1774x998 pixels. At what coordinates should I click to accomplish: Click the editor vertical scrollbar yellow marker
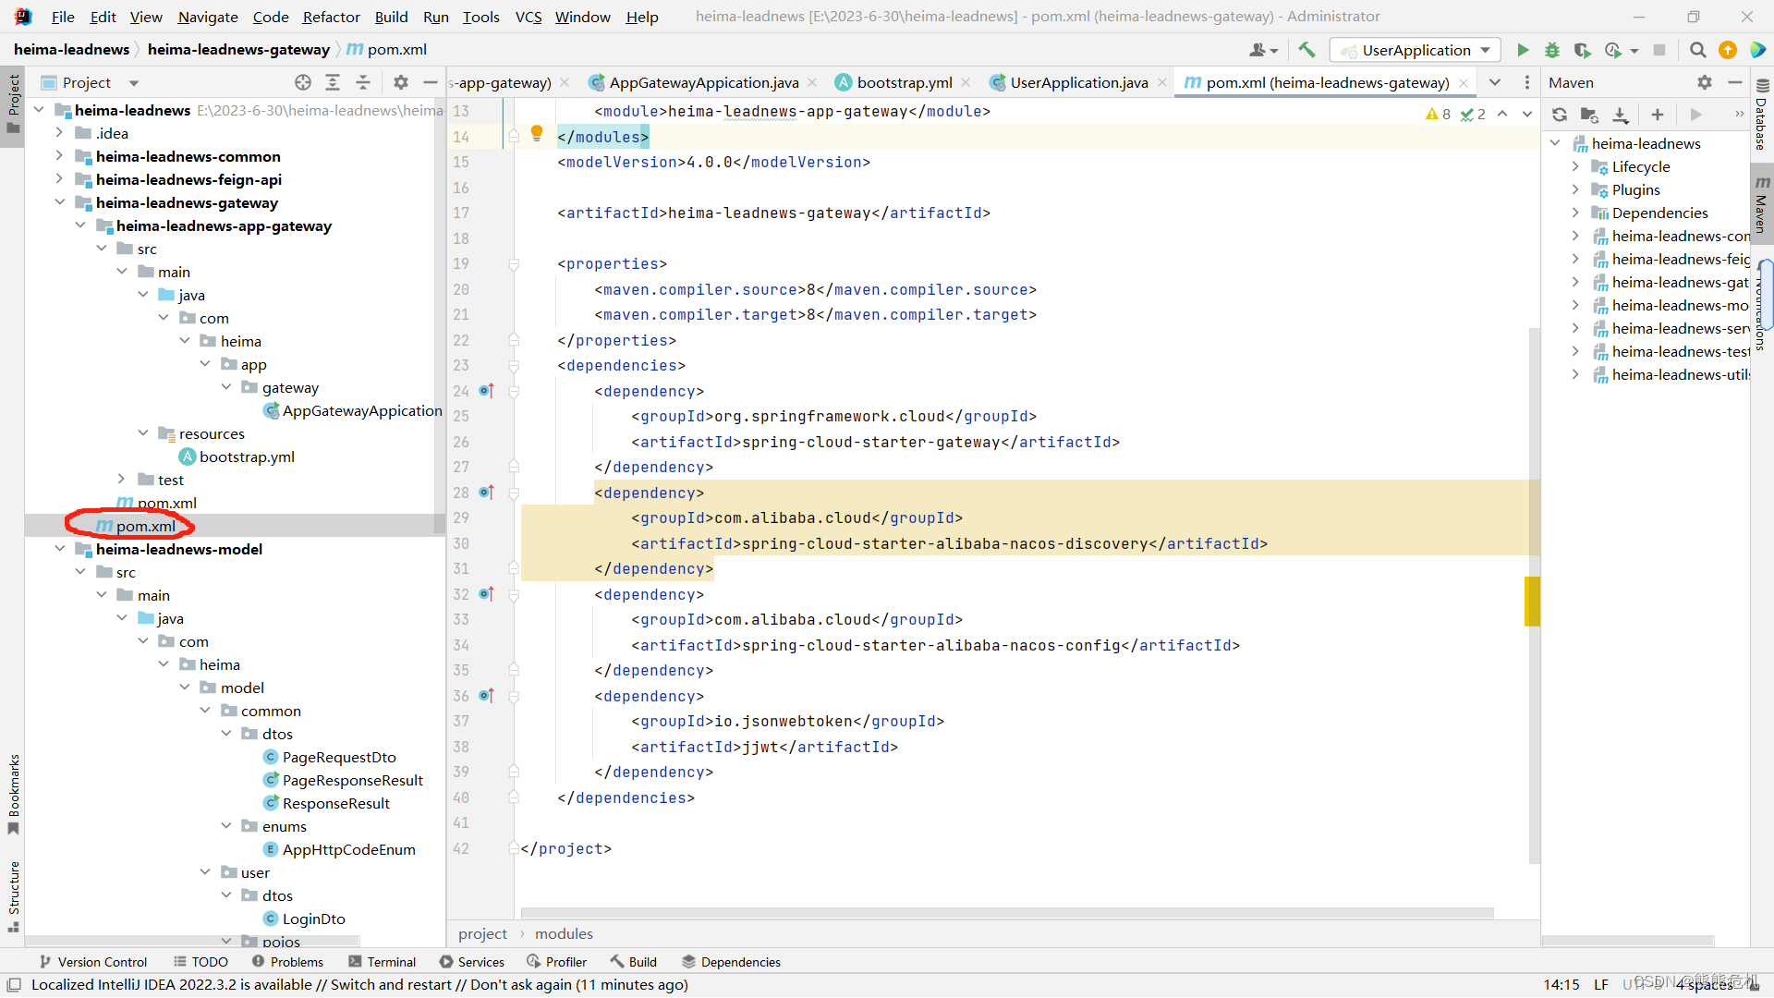coord(1532,601)
